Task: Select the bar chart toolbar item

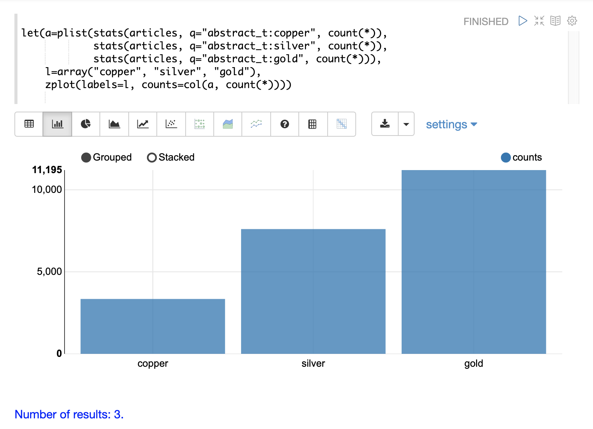Action: (57, 124)
